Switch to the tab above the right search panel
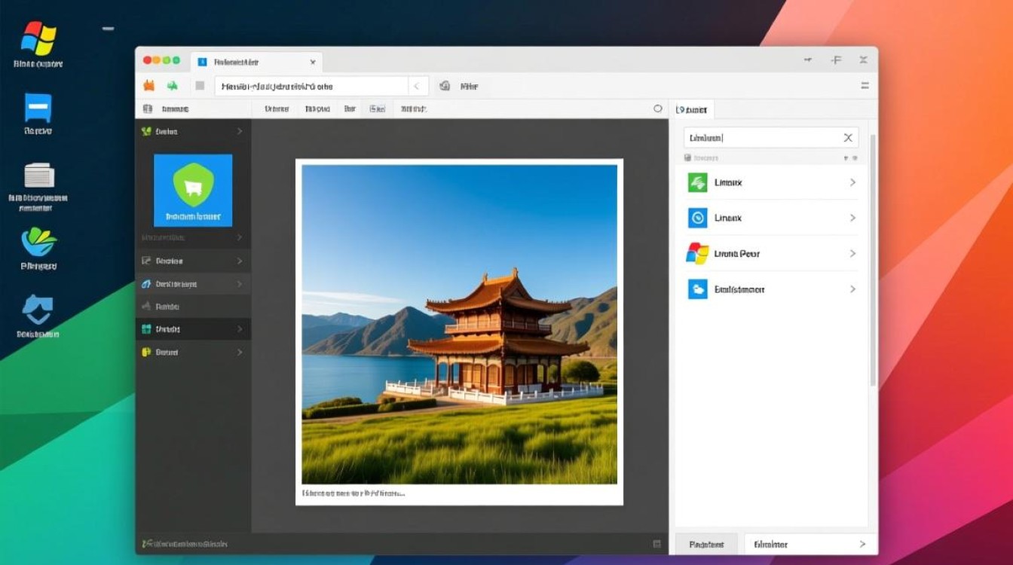 pyautogui.click(x=692, y=109)
